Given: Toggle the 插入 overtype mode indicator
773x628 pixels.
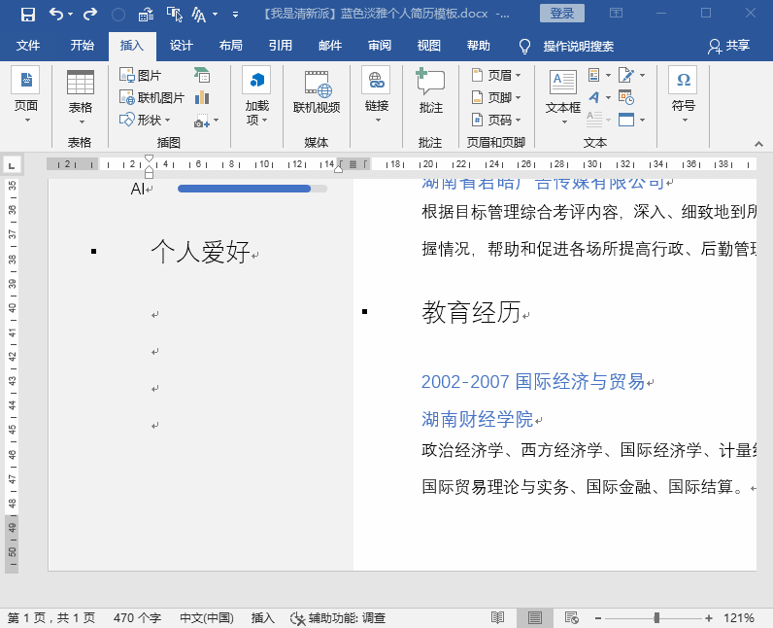Looking at the screenshot, I should click(x=263, y=617).
